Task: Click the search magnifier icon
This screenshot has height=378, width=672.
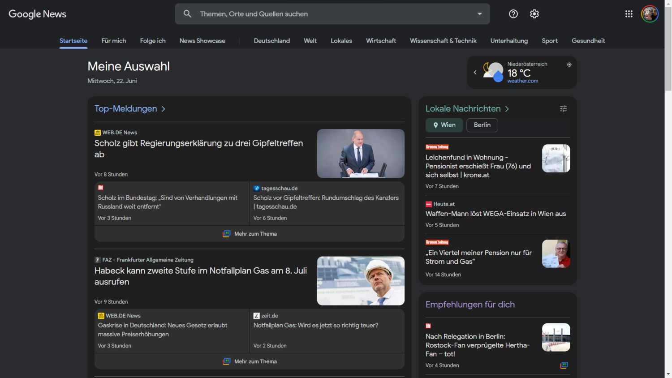Action: [187, 14]
